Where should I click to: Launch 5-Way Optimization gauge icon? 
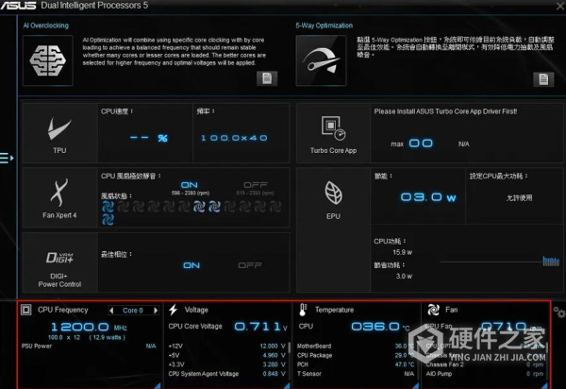click(321, 60)
